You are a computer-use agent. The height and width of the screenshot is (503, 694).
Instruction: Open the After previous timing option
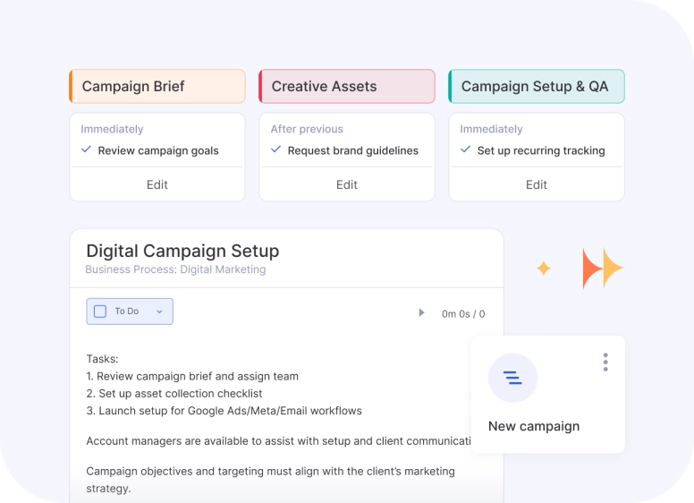tap(307, 129)
